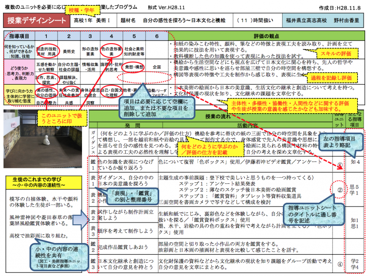Select the text "高校１年 美術Ⅰ"

[x=92, y=20]
